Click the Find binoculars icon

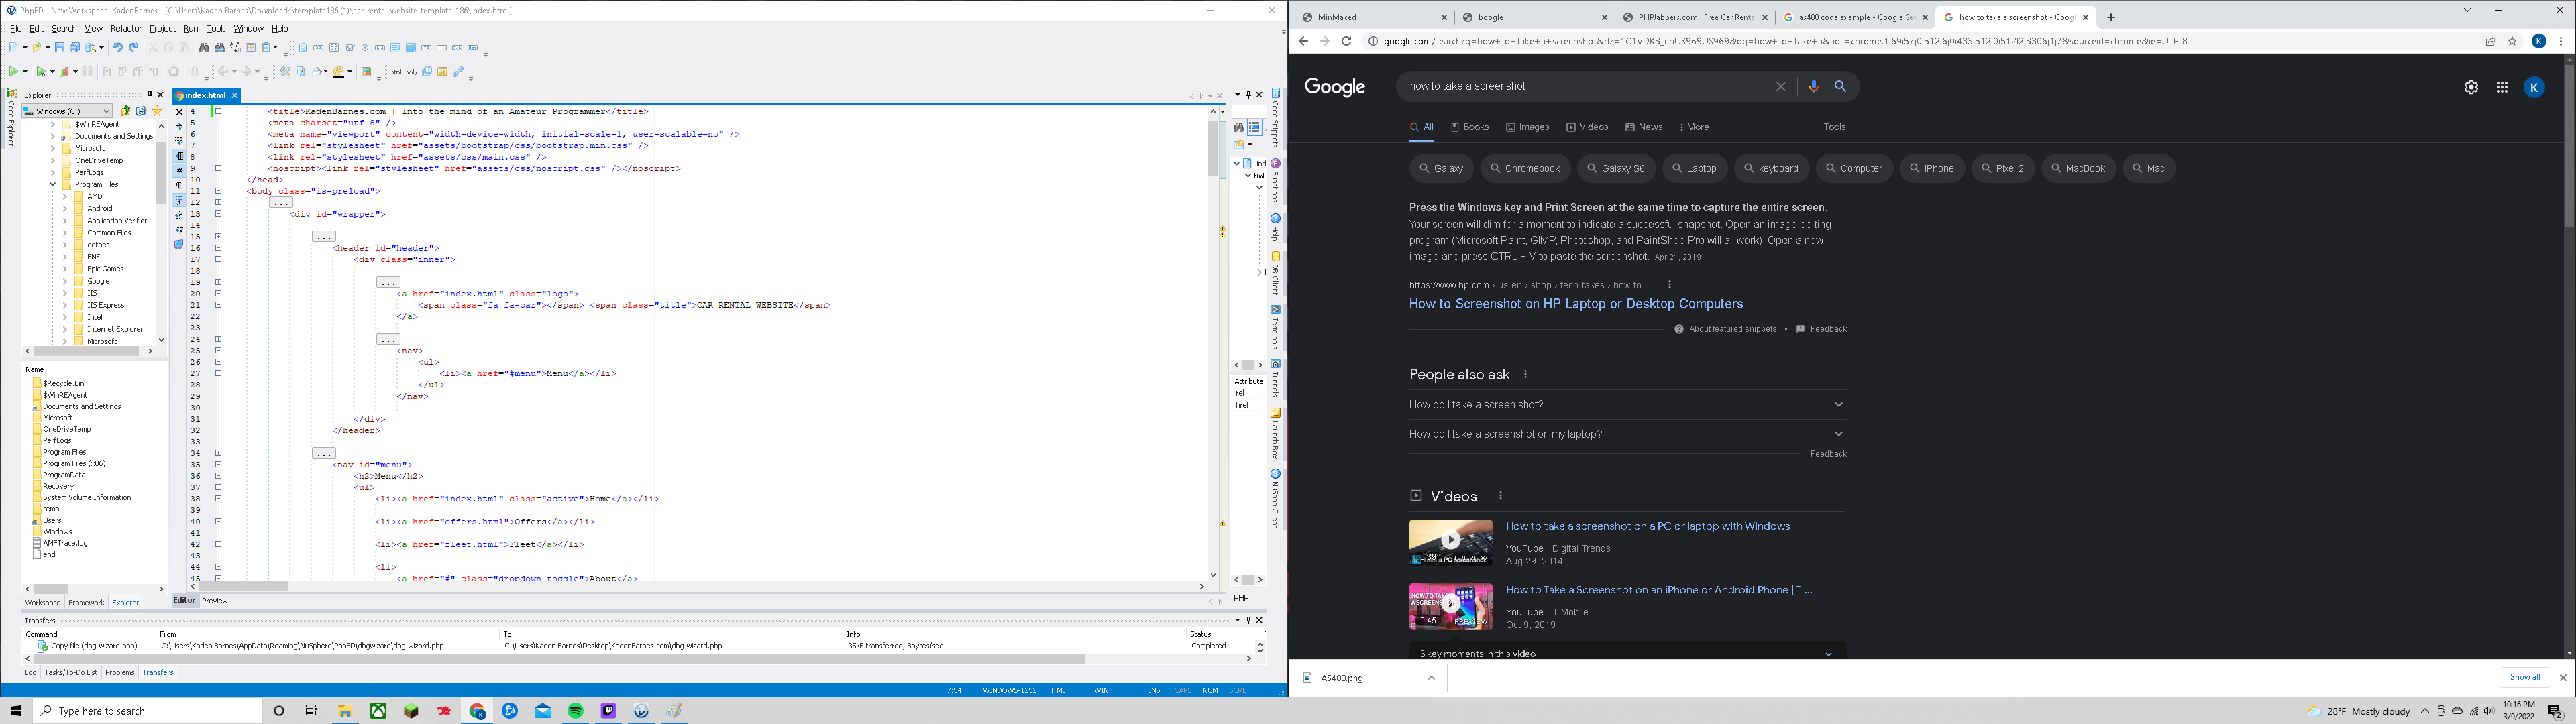click(204, 48)
